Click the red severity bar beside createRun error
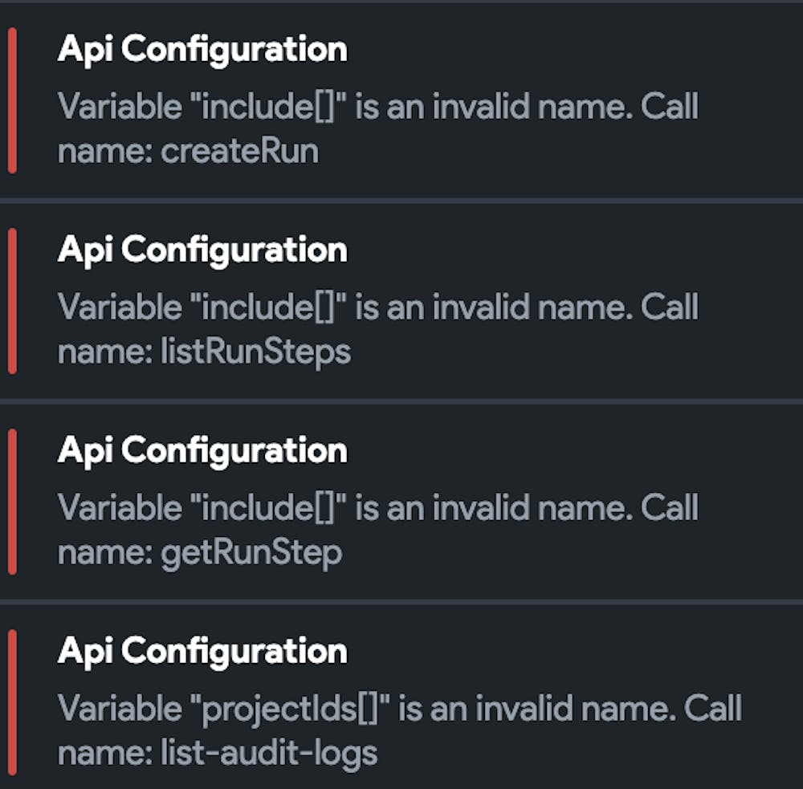This screenshot has height=789, width=803. (12, 100)
